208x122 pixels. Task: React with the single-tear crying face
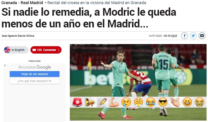[x=126, y=102]
